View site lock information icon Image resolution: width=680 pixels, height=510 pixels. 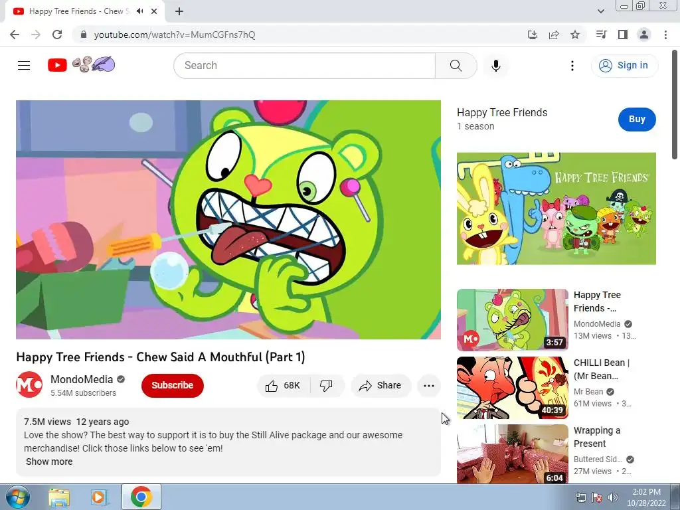coord(84,35)
